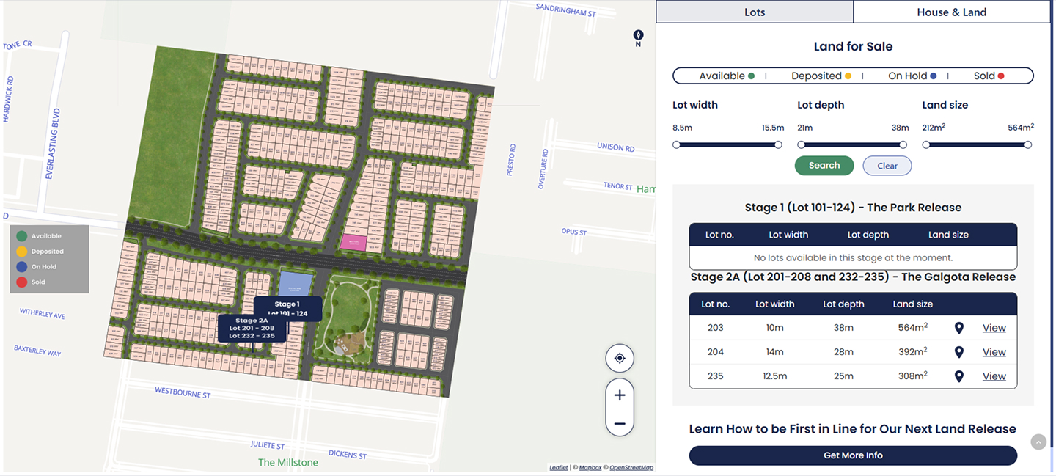
Task: Click Get More Info button
Action: click(x=853, y=455)
